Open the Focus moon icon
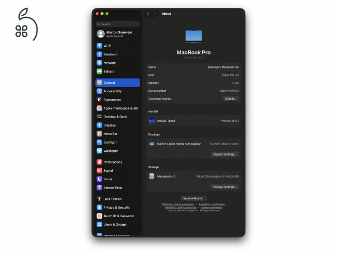Screen dimensions: 337x253 [100, 179]
